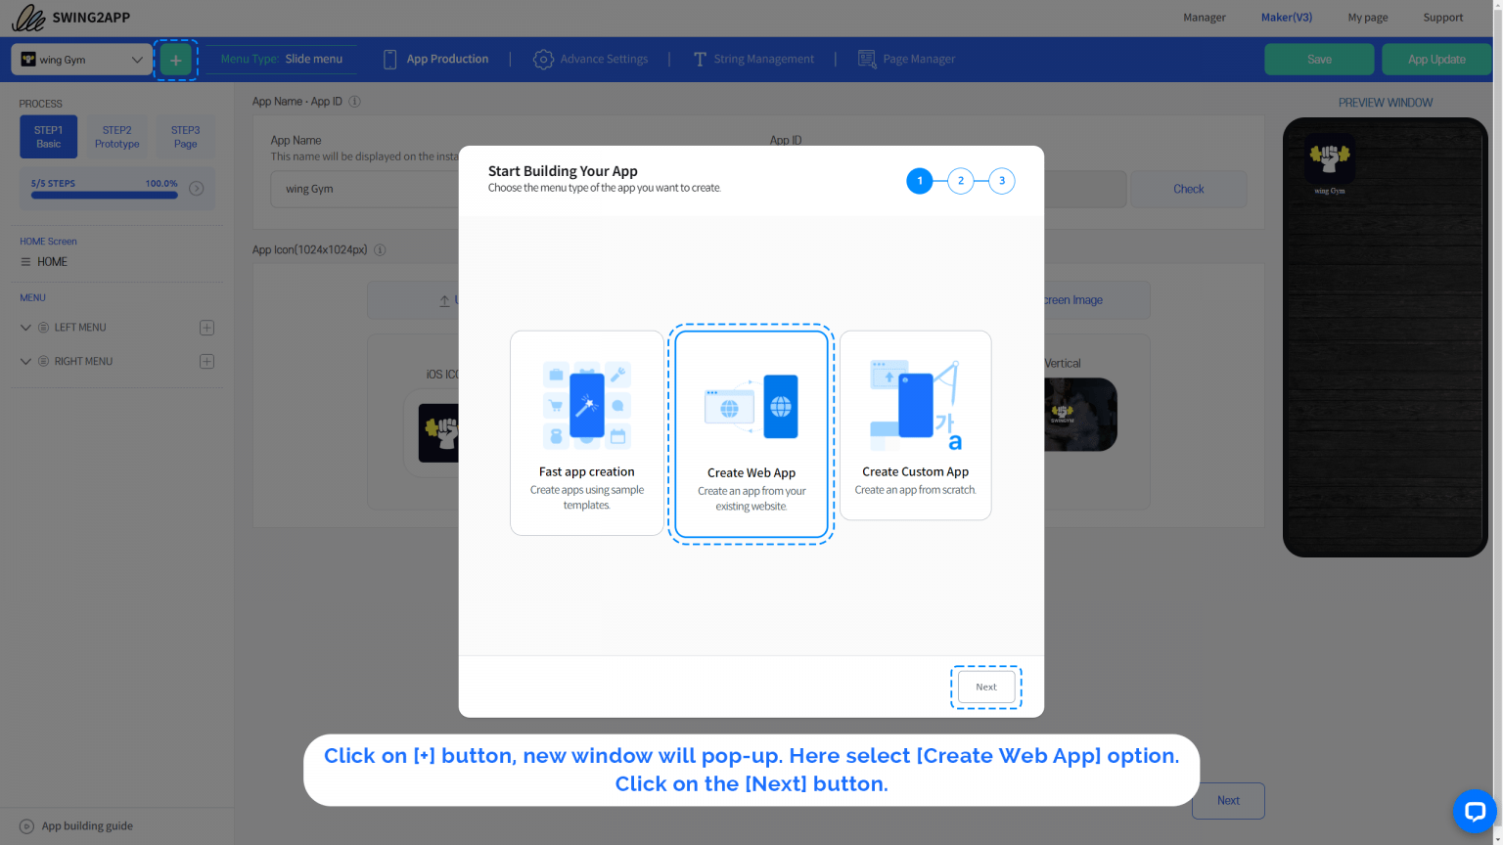The height and width of the screenshot is (845, 1503).
Task: Click the wing Gym app name field
Action: pyautogui.click(x=364, y=189)
